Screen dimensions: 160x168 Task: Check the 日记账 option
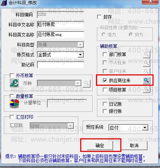105,104
